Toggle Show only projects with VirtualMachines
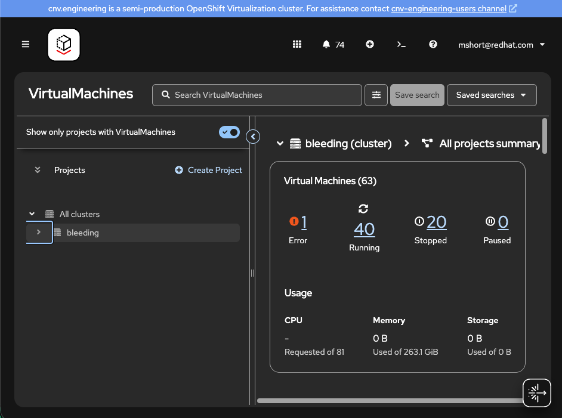Image resolution: width=562 pixels, height=418 pixels. [229, 132]
